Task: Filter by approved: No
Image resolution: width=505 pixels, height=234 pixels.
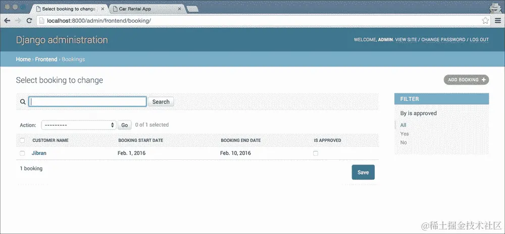Action: pyautogui.click(x=403, y=142)
